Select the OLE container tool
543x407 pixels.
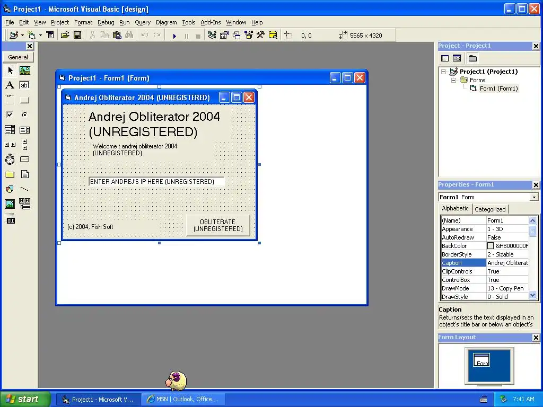(10, 219)
